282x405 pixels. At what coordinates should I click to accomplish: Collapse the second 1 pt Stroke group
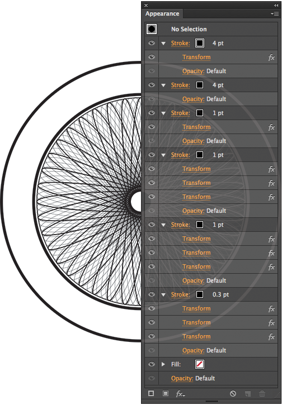pyautogui.click(x=163, y=155)
